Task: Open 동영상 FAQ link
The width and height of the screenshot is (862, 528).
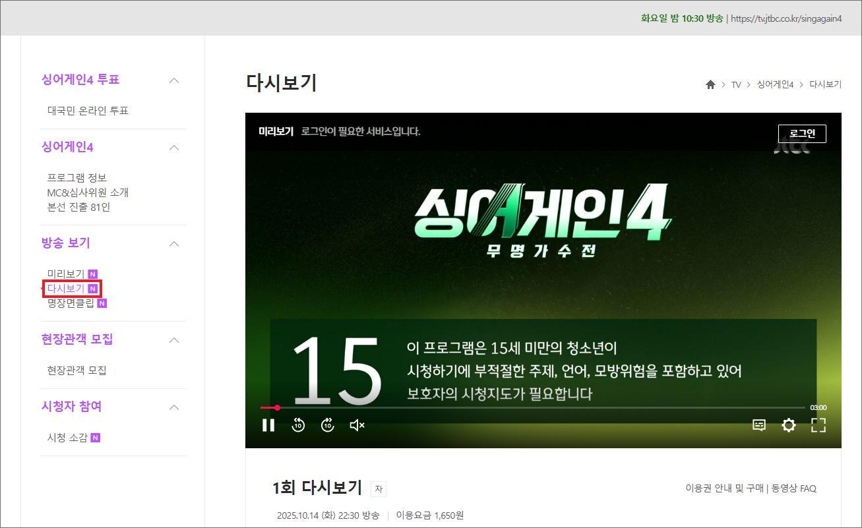Action: click(x=794, y=488)
